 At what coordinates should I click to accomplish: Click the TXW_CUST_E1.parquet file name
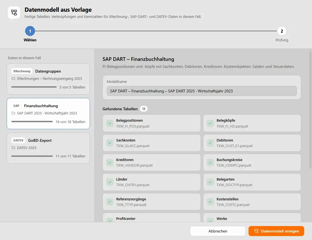coord(235,146)
